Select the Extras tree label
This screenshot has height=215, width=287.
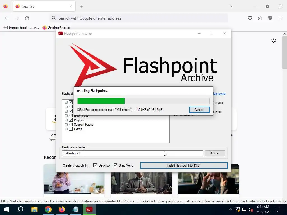[78, 129]
